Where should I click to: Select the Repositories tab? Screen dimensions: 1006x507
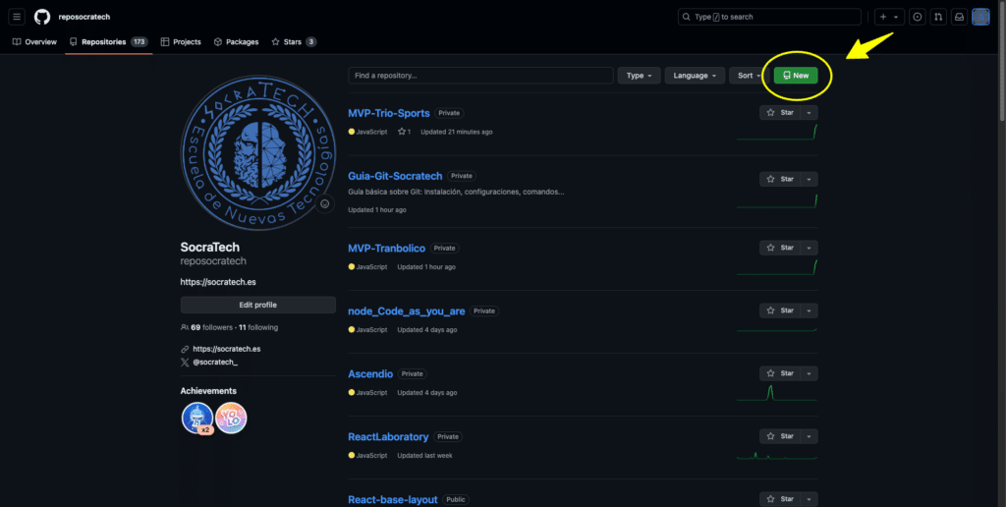[x=108, y=41]
